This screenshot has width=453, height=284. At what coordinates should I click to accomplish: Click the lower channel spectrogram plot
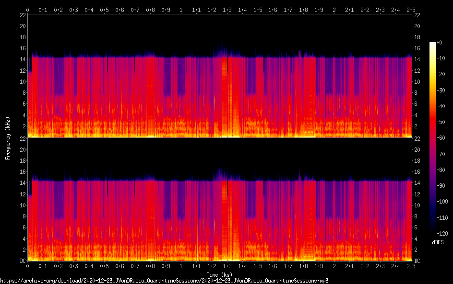pos(220,200)
